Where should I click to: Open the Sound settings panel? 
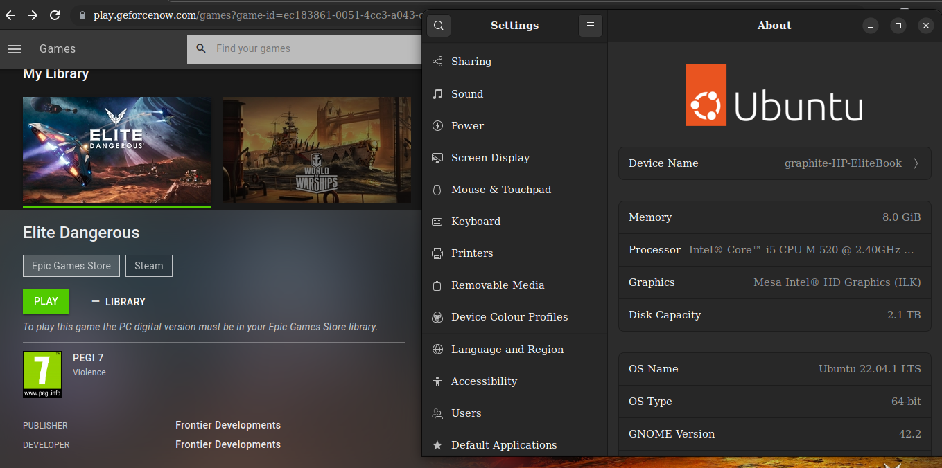pyautogui.click(x=515, y=93)
